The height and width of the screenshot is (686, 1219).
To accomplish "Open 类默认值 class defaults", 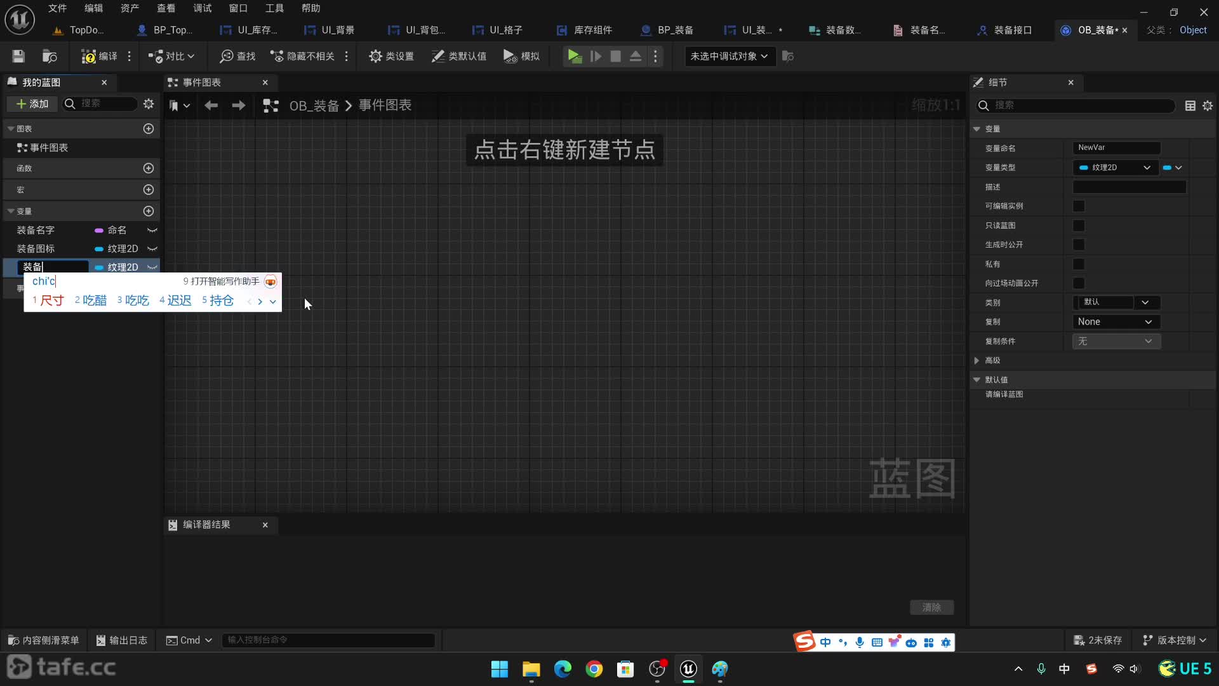I will point(458,56).
